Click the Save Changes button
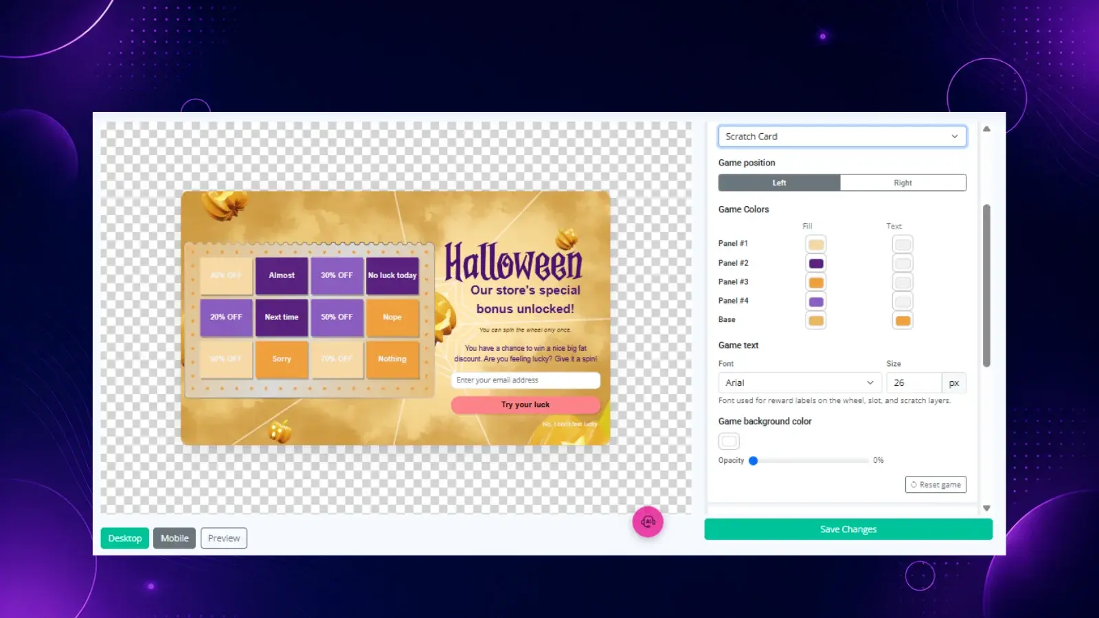The image size is (1099, 618). point(848,529)
